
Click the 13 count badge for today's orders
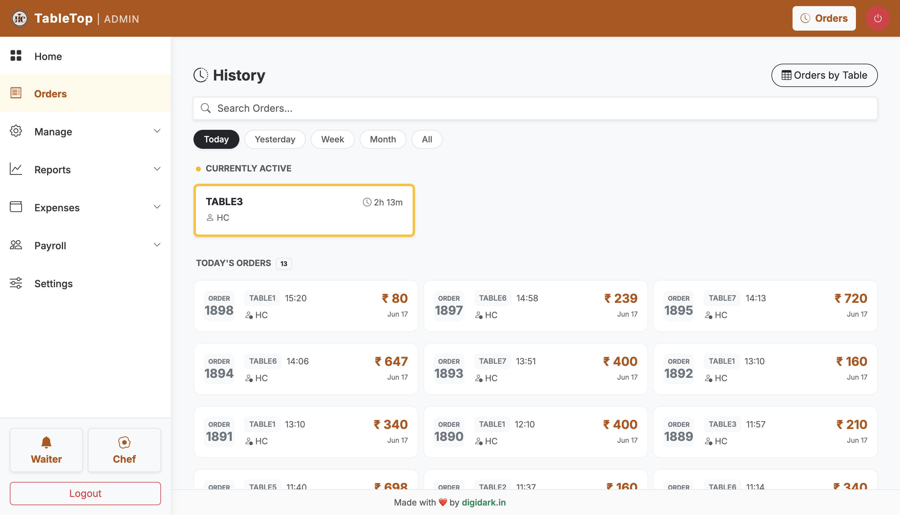[283, 264]
